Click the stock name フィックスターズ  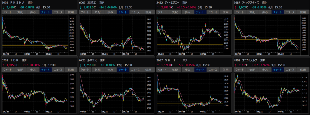(x=250, y=3)
